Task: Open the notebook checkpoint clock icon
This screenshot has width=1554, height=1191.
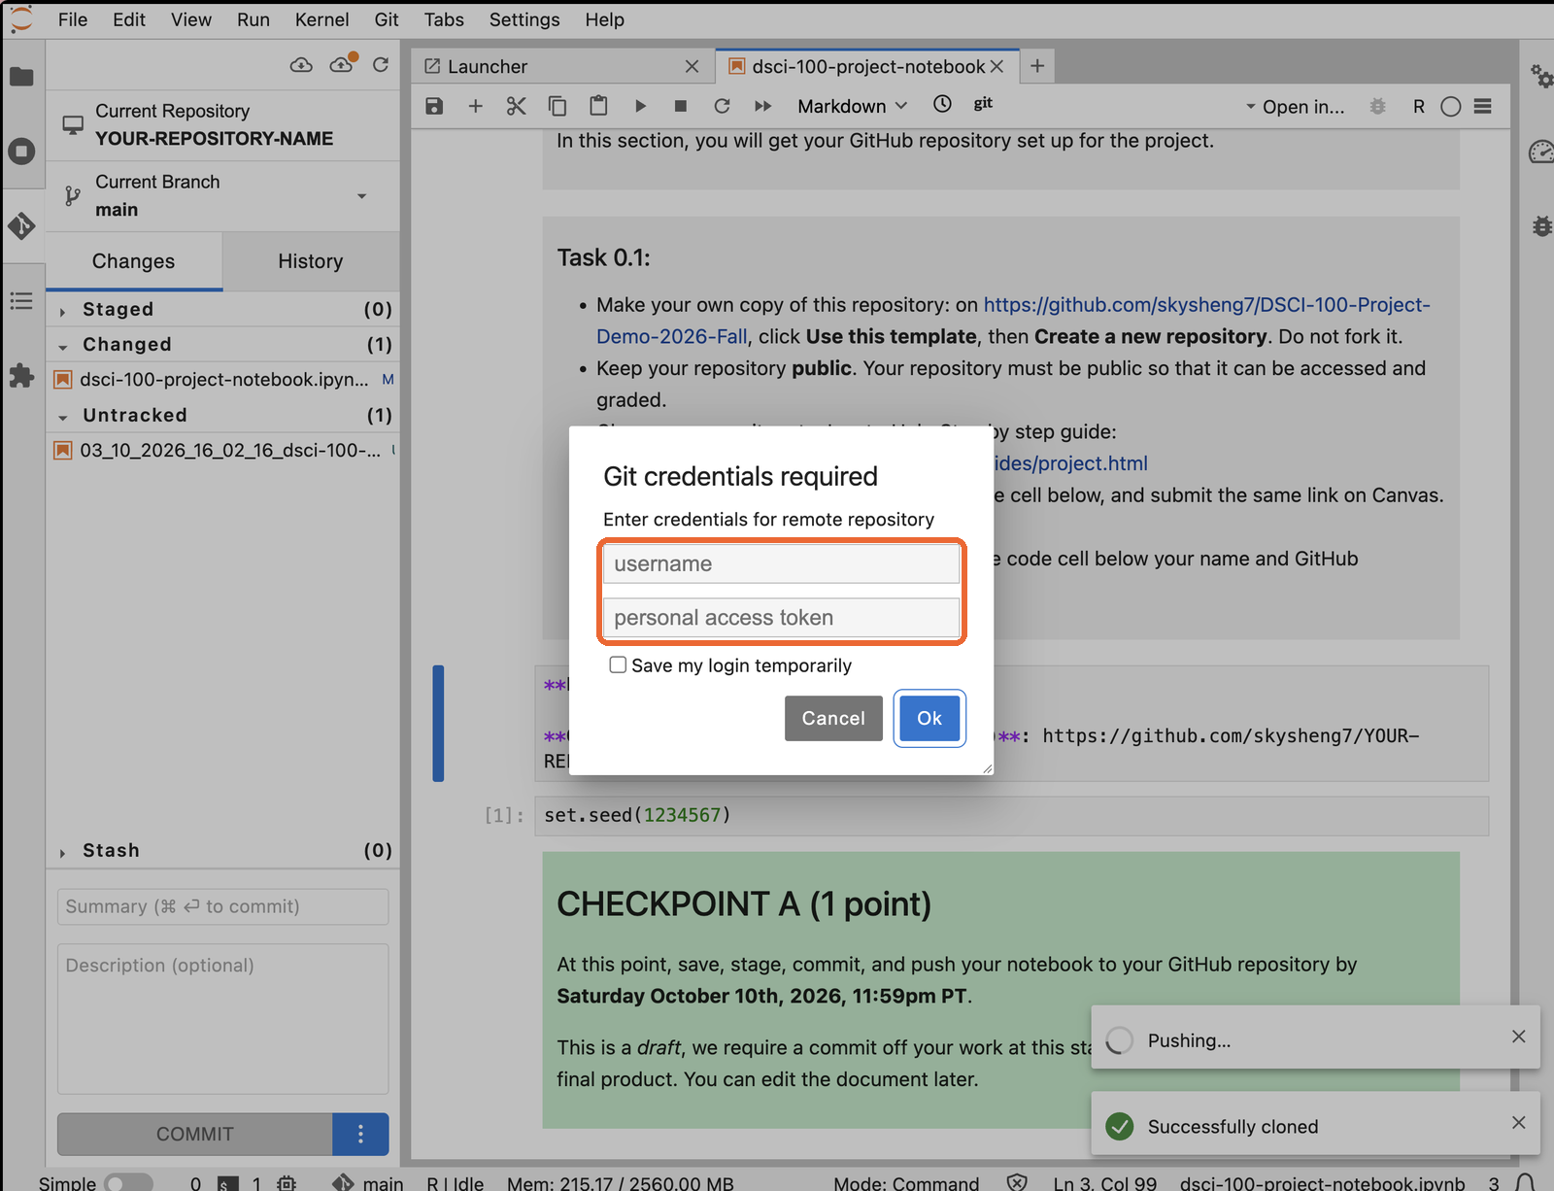Action: pyautogui.click(x=942, y=104)
